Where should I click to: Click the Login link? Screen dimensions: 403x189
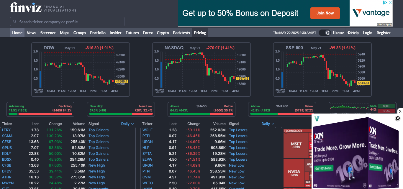368,33
